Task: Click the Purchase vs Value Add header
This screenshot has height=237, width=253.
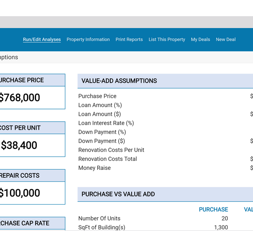Action: 118,194
